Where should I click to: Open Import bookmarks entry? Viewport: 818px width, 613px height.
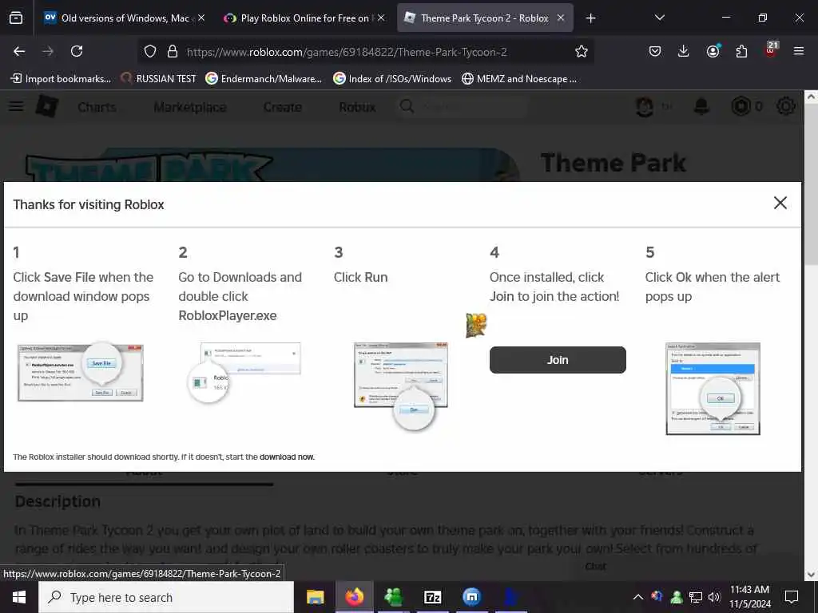click(61, 79)
